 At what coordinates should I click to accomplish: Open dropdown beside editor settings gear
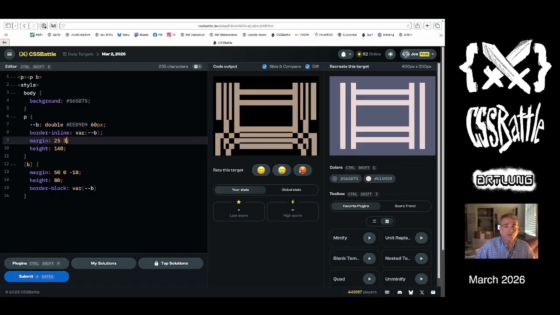pyautogui.click(x=200, y=66)
